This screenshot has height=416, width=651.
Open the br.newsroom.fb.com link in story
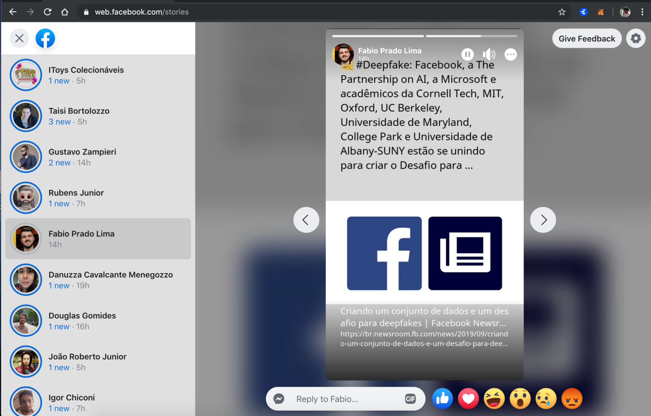[424, 339]
